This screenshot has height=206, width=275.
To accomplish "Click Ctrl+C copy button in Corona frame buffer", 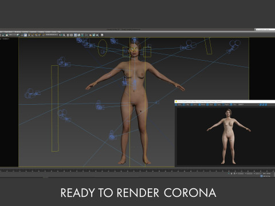I will [x=194, y=105].
